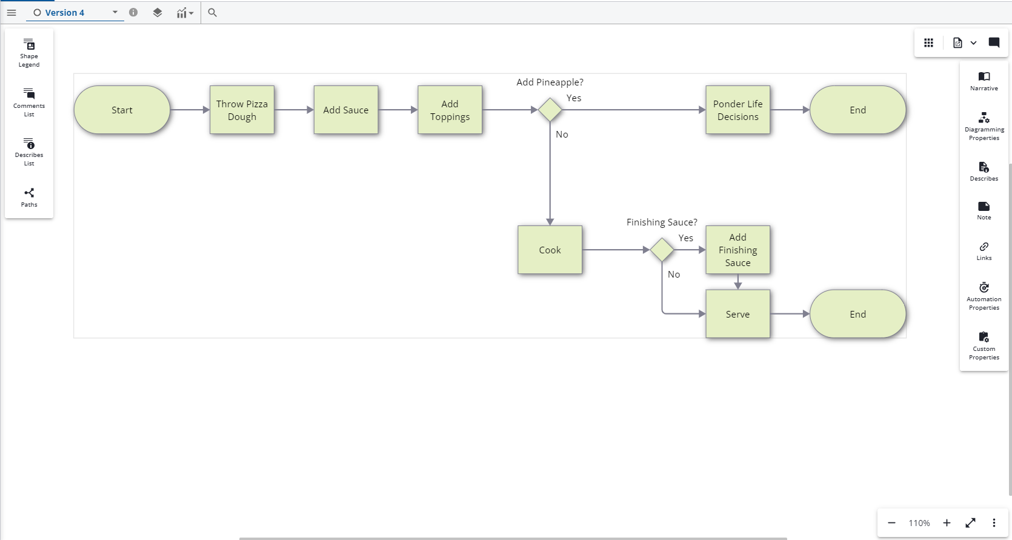The height and width of the screenshot is (540, 1012).
Task: Open the Comments List panel
Action: [29, 101]
